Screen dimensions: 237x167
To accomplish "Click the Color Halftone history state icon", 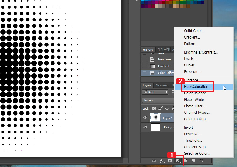I will (x=152, y=73).
